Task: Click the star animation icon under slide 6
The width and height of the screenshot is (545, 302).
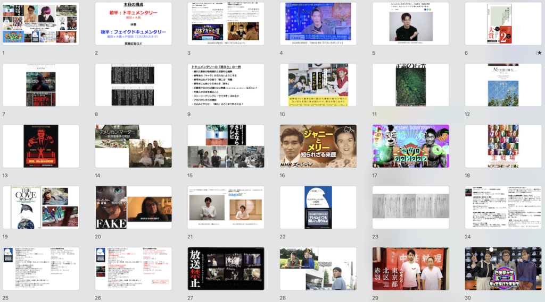Action: [x=540, y=53]
